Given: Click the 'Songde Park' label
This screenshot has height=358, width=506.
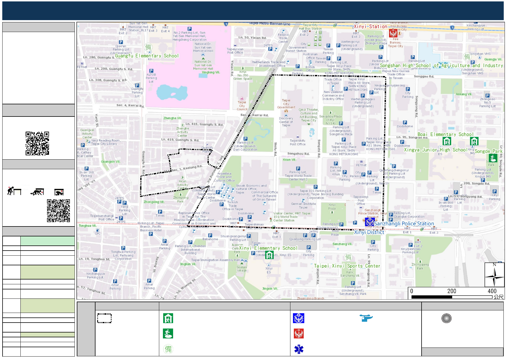Looking at the screenshot, I should click(x=488, y=151).
